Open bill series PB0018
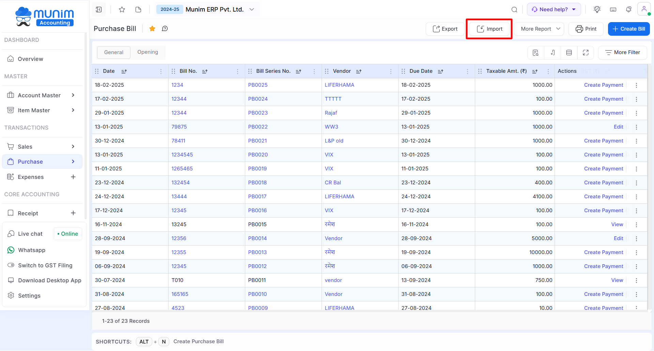 [x=257, y=183]
